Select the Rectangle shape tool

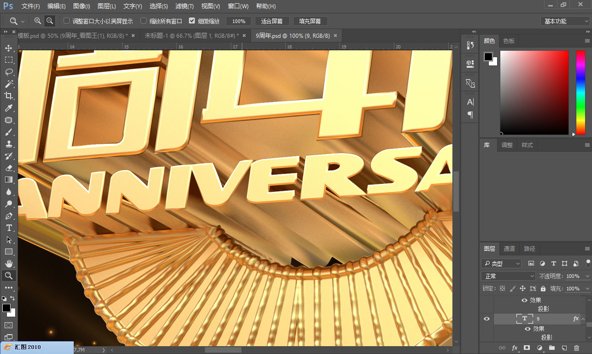9,252
